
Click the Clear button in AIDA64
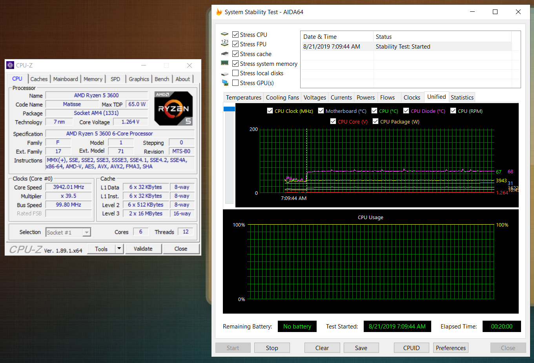tap(322, 348)
